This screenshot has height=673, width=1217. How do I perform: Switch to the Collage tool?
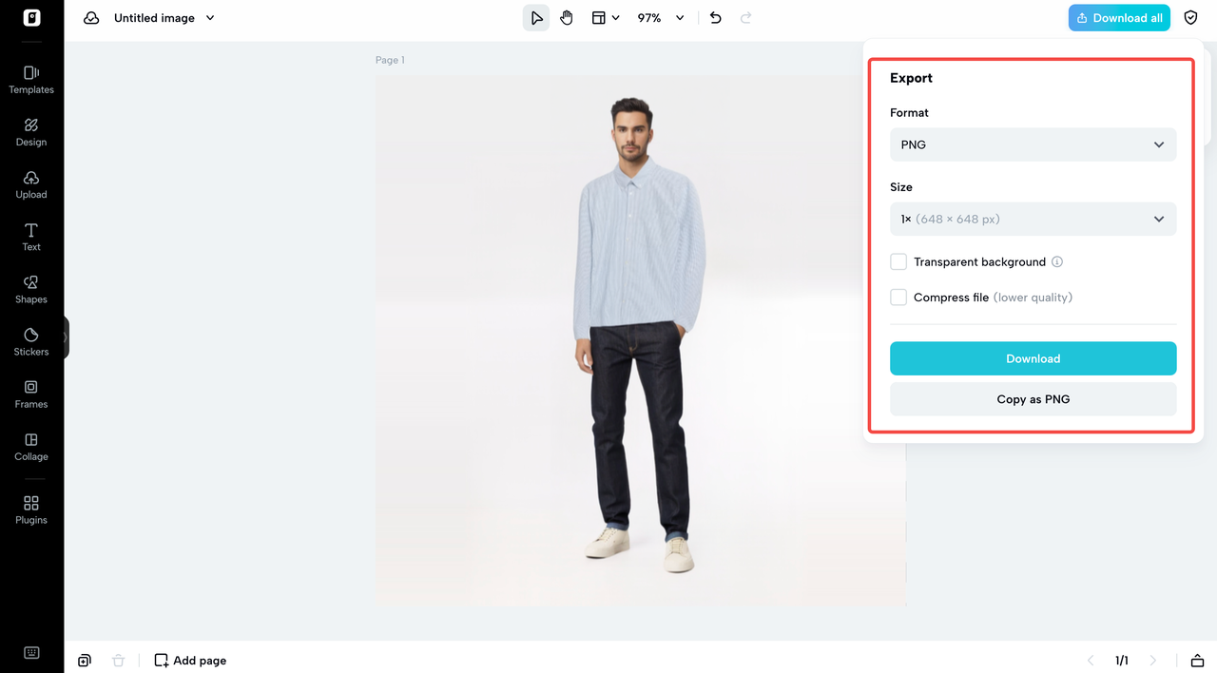30,445
